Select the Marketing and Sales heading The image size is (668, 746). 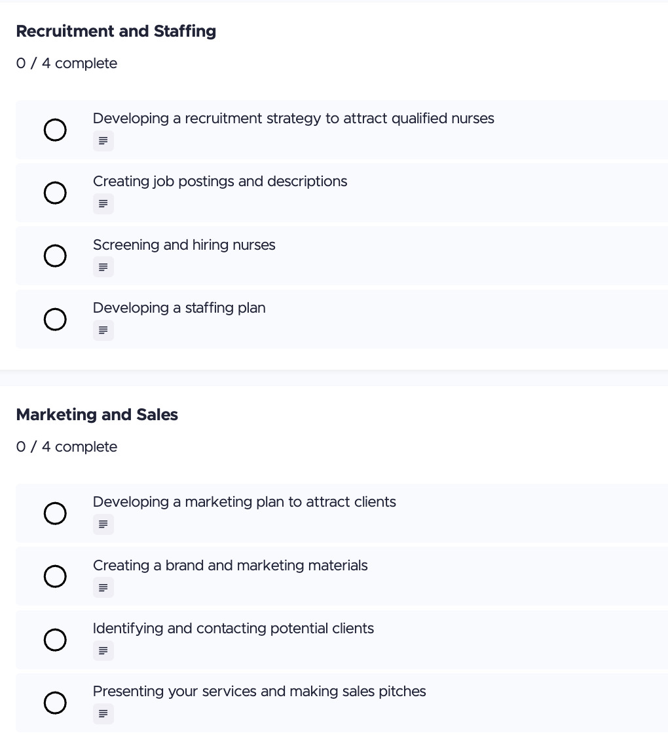coord(97,415)
